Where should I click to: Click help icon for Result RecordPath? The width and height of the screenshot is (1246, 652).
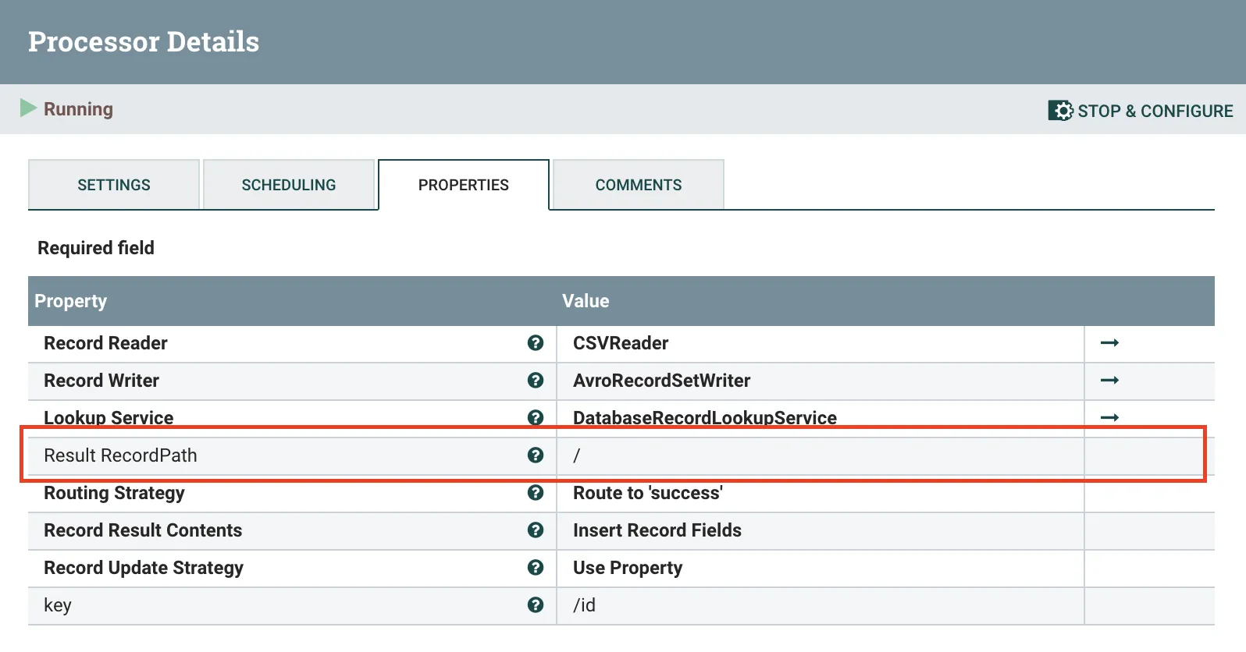tap(536, 455)
